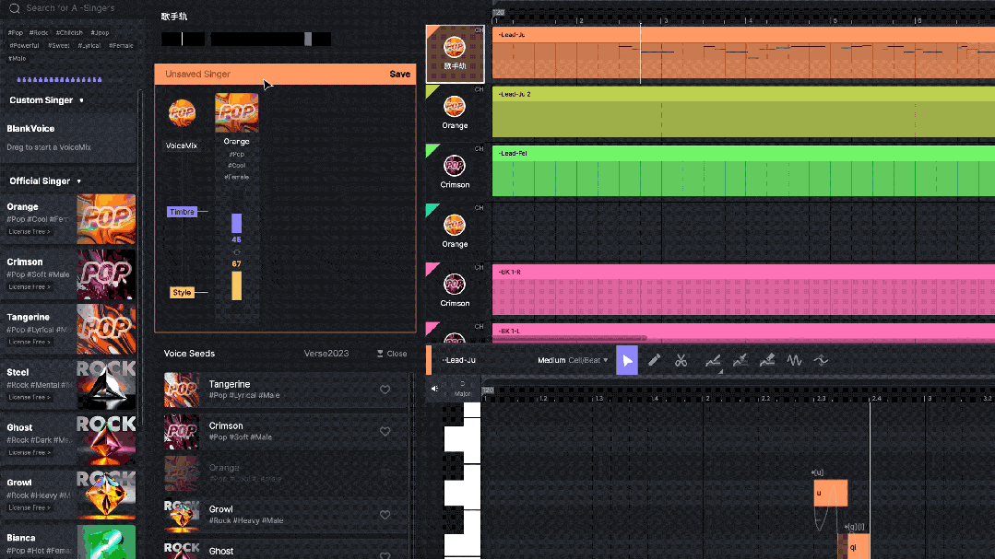Image resolution: width=995 pixels, height=559 pixels.
Task: Click the purple Timbre slider bar
Action: 236,223
